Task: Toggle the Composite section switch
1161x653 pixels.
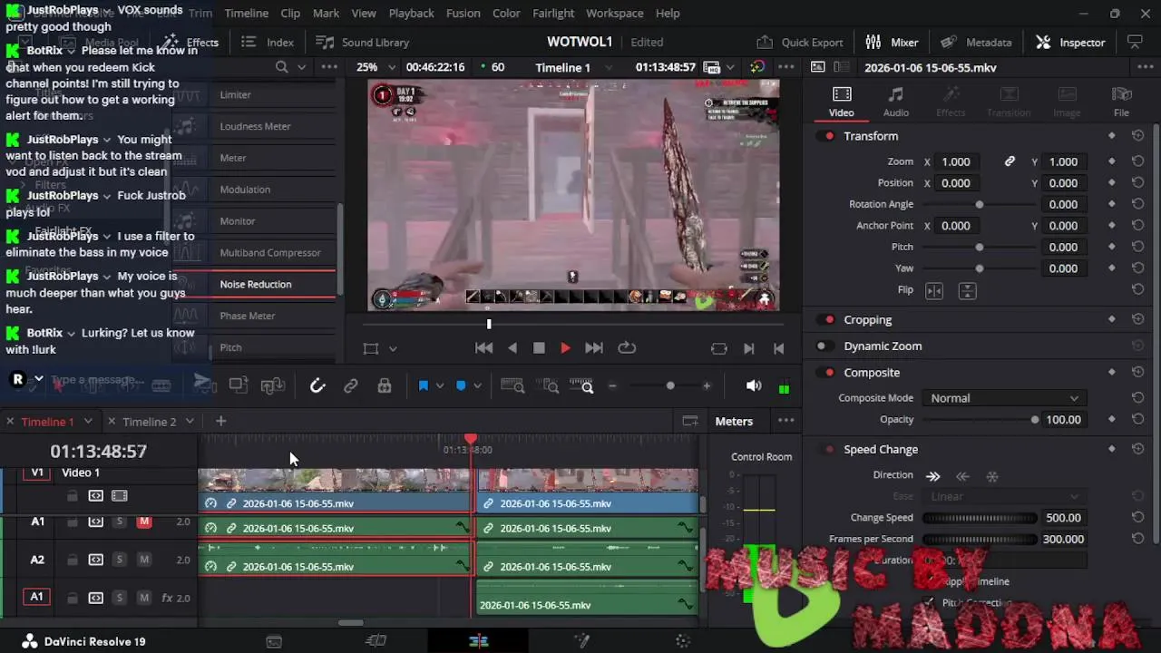Action: click(x=825, y=372)
